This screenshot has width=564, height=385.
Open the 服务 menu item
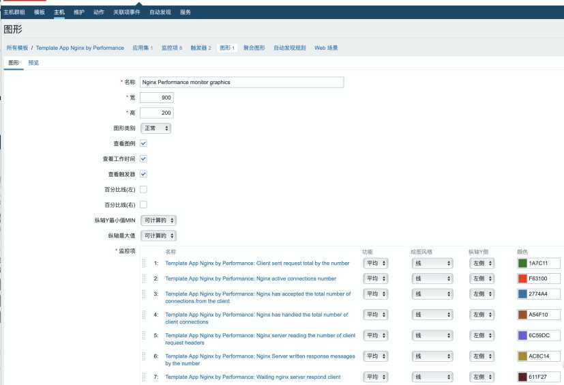point(185,12)
